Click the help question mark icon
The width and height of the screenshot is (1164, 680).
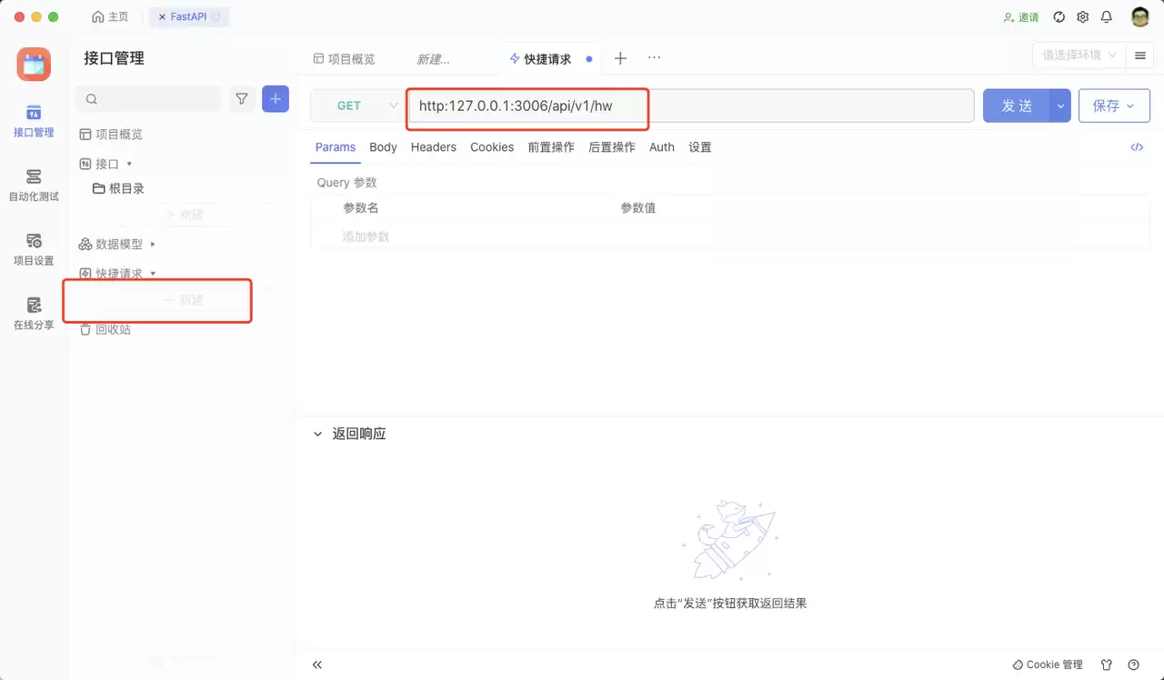point(1133,665)
